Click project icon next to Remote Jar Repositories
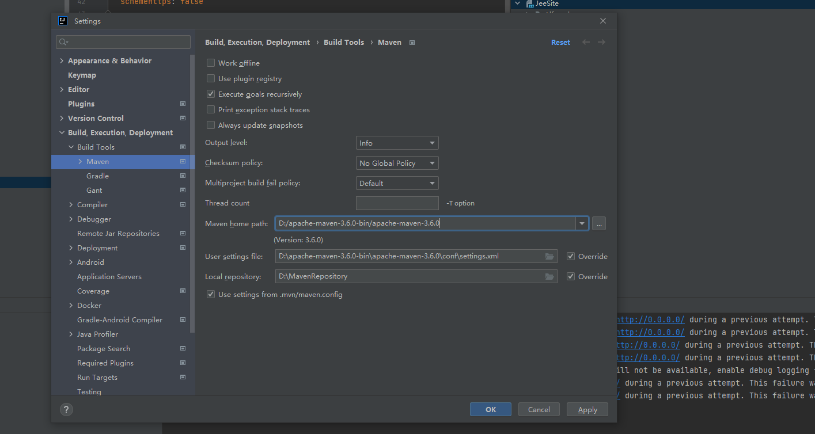This screenshot has width=815, height=434. coord(183,234)
